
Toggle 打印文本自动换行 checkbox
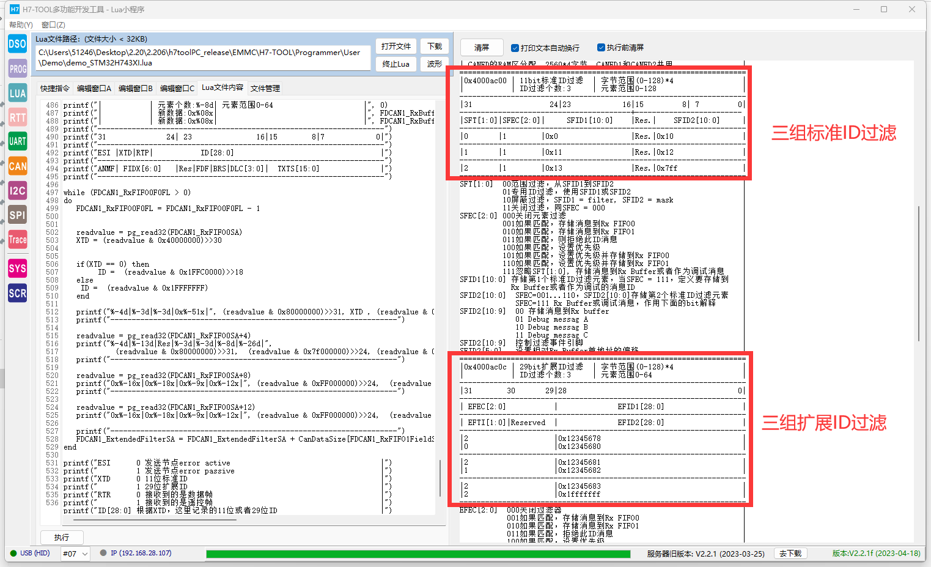[x=515, y=48]
